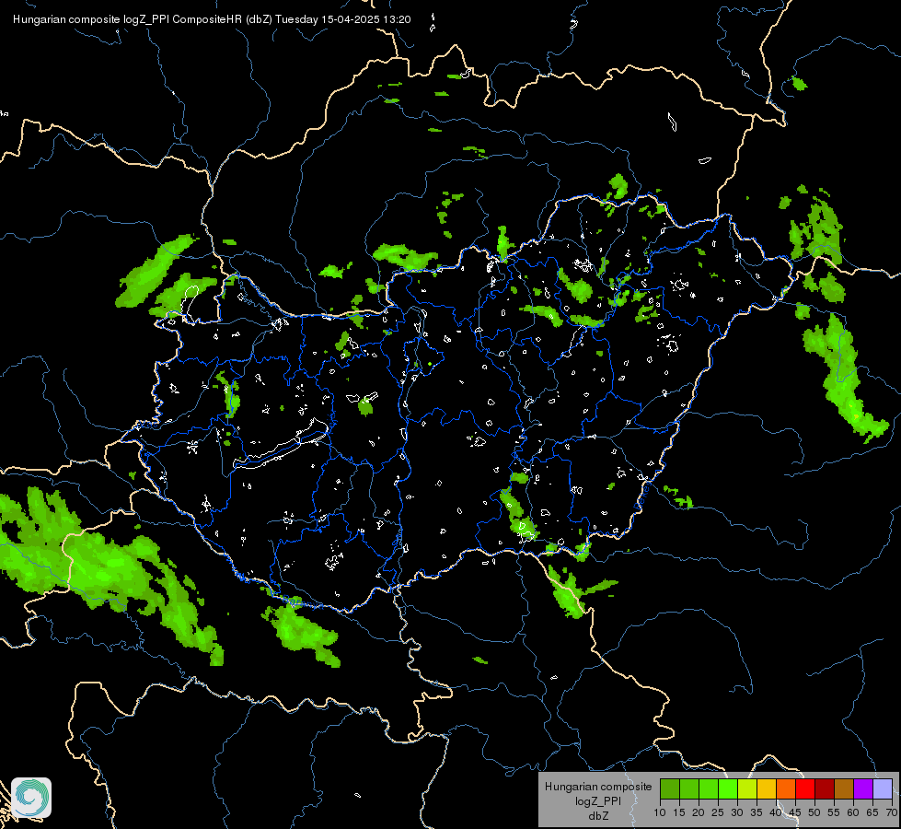The image size is (901, 829).
Task: Select the bright red 45-50 dBZ swatch
Action: 805,788
